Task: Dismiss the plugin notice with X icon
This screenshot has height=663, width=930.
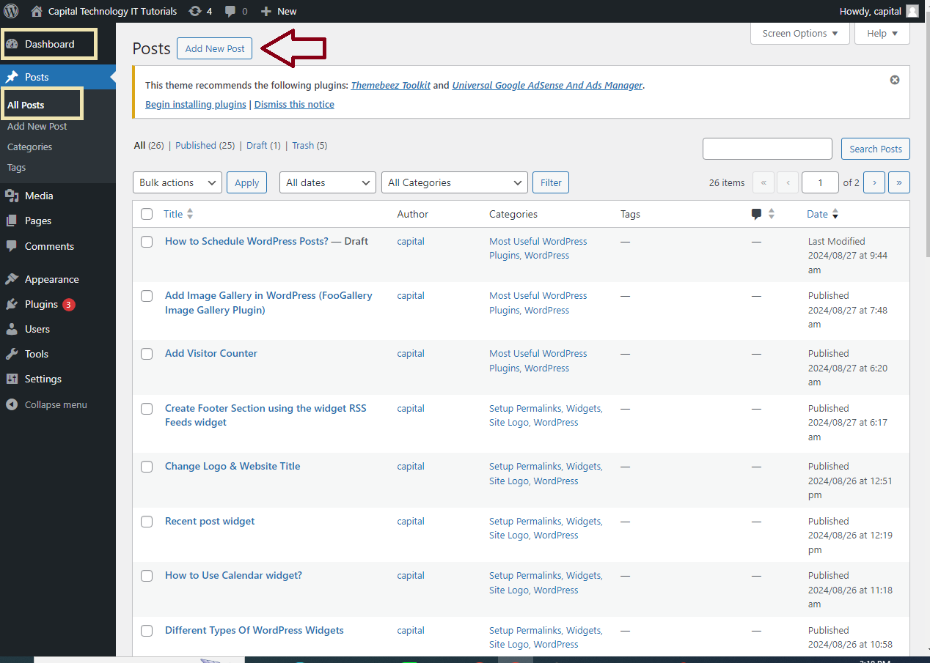Action: pyautogui.click(x=894, y=80)
